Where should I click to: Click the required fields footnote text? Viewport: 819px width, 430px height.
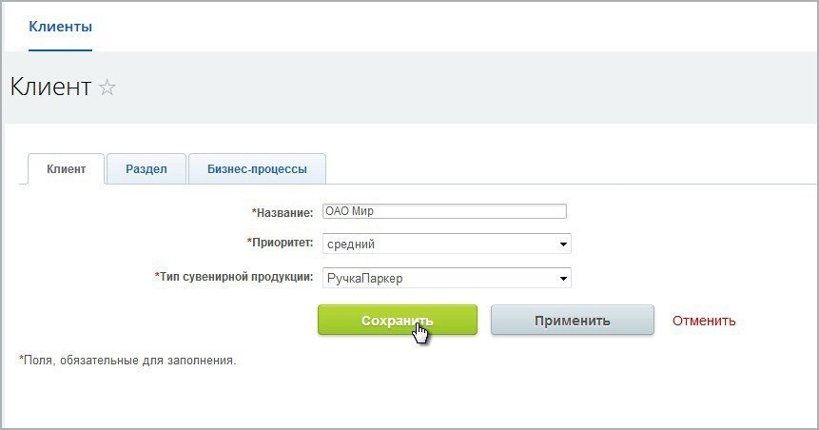129,361
